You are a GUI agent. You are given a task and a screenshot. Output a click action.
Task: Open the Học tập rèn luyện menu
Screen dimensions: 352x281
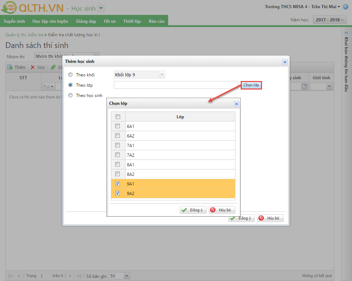coord(50,21)
